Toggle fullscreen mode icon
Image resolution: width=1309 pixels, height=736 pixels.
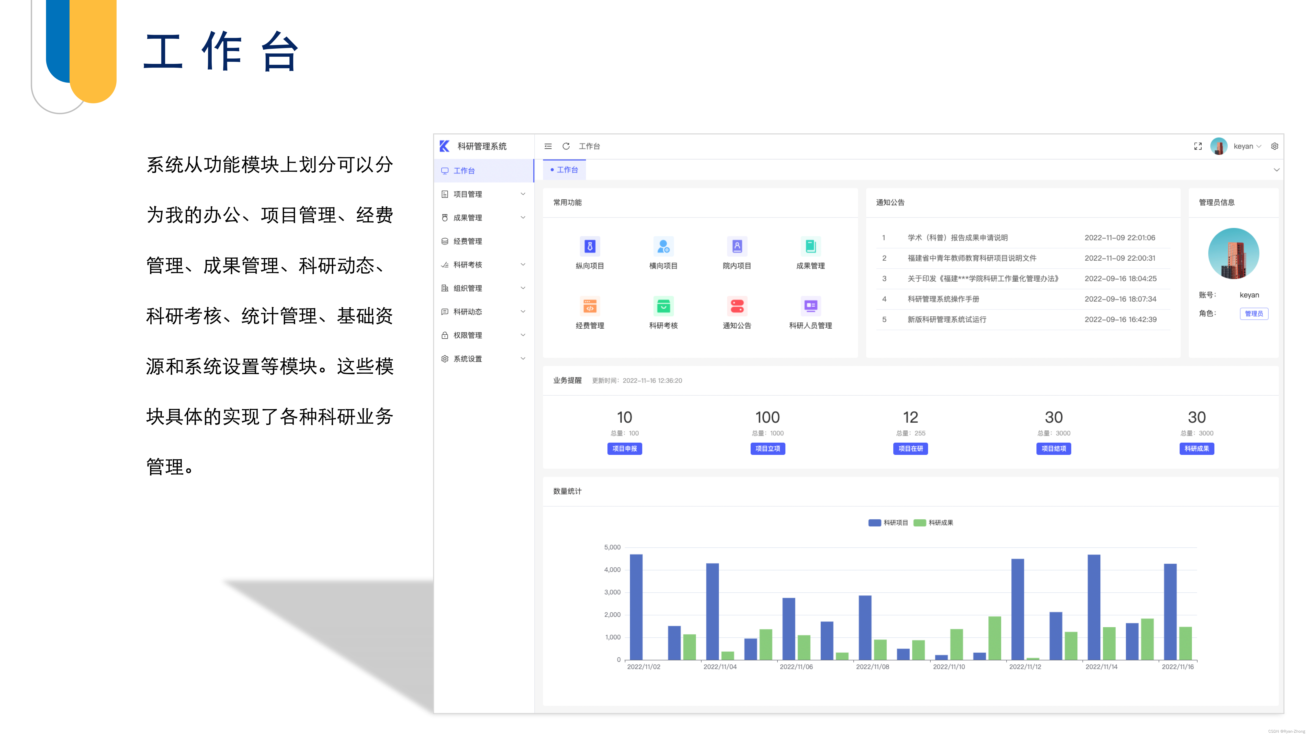(1198, 146)
